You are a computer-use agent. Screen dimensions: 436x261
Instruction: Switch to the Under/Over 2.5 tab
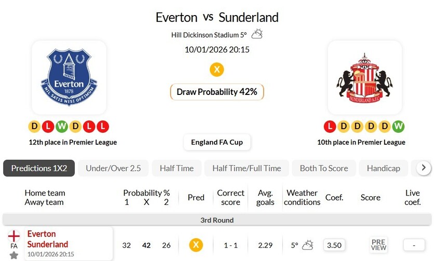click(113, 168)
